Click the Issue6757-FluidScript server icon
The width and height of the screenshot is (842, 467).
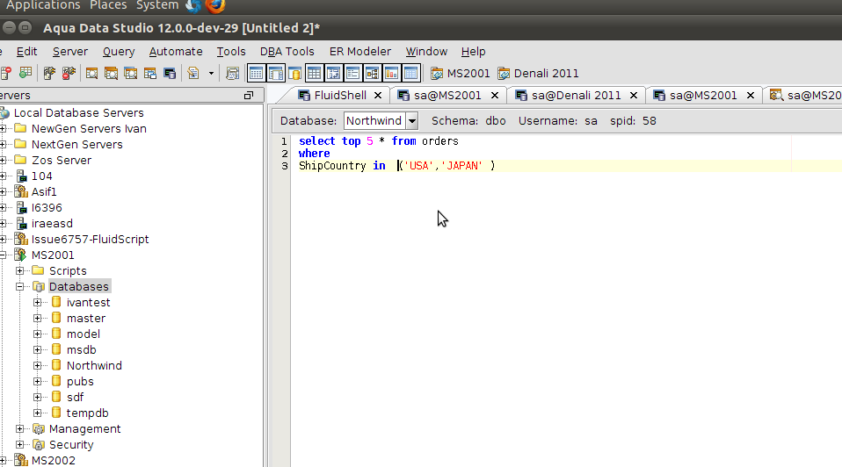coord(21,239)
